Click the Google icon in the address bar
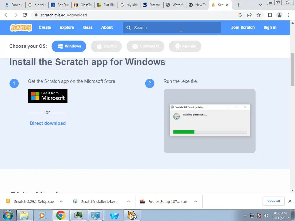 pyautogui.click(x=240, y=15)
